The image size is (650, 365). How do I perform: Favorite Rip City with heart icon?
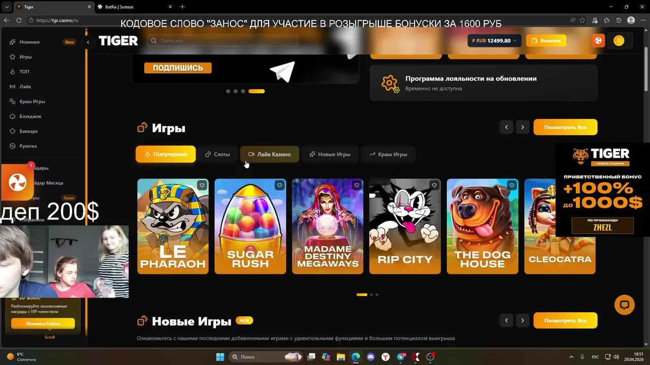[434, 186]
